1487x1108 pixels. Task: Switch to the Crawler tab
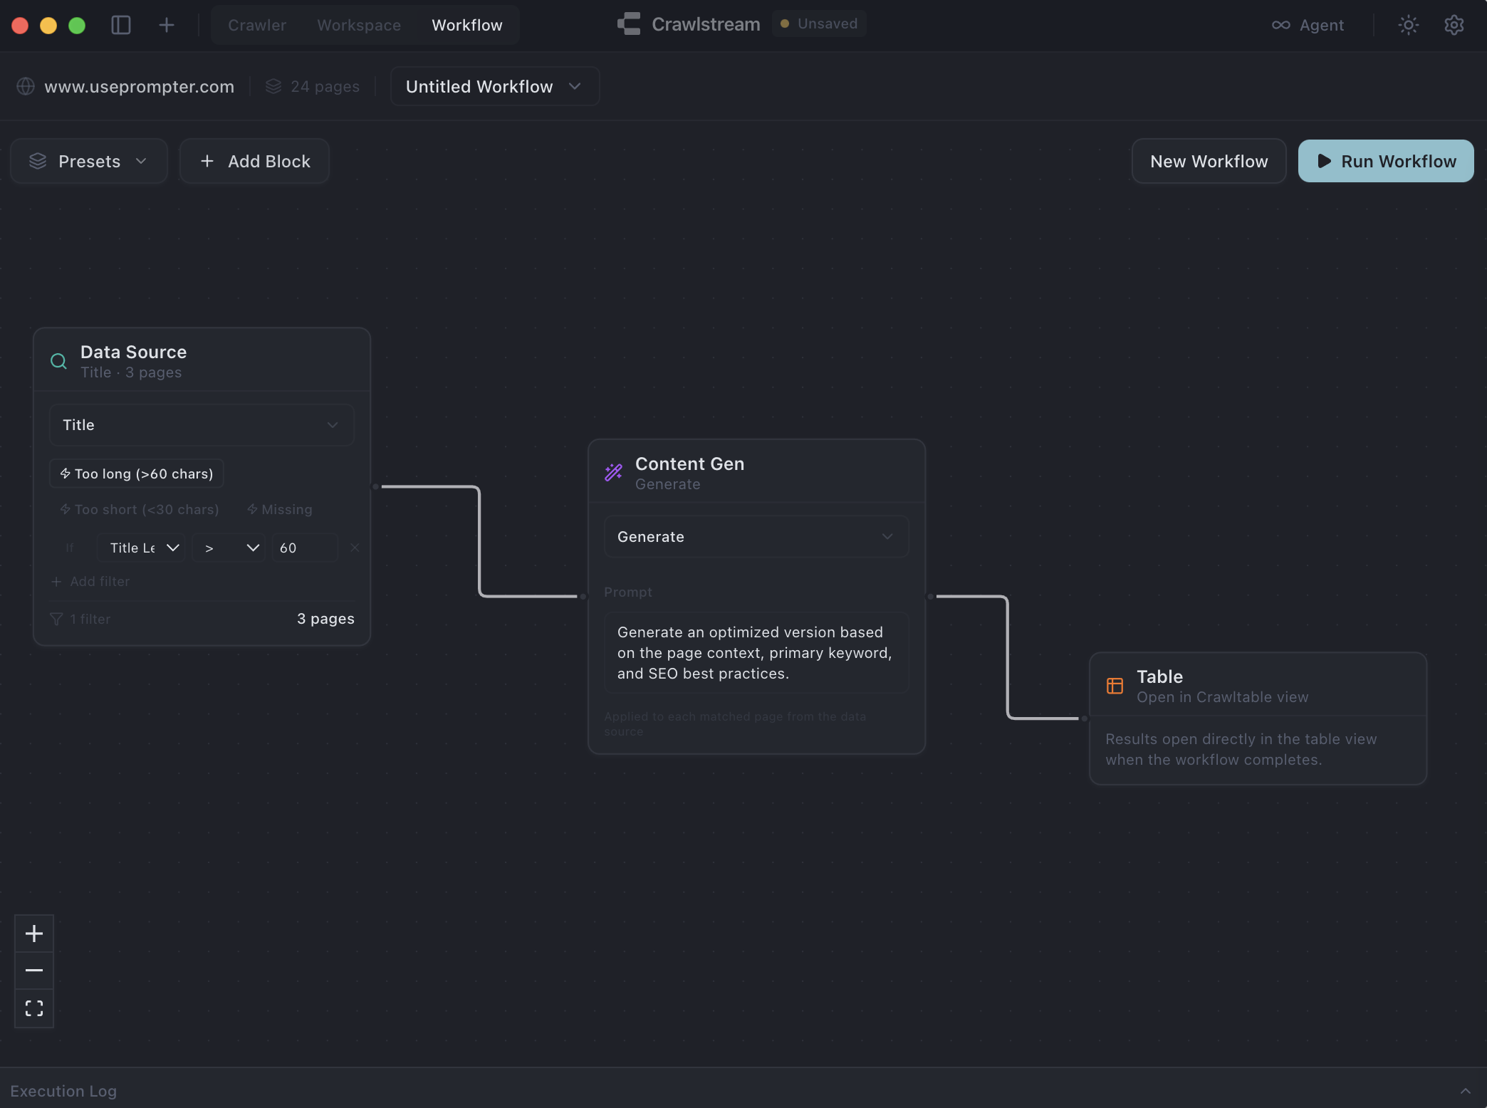point(256,24)
